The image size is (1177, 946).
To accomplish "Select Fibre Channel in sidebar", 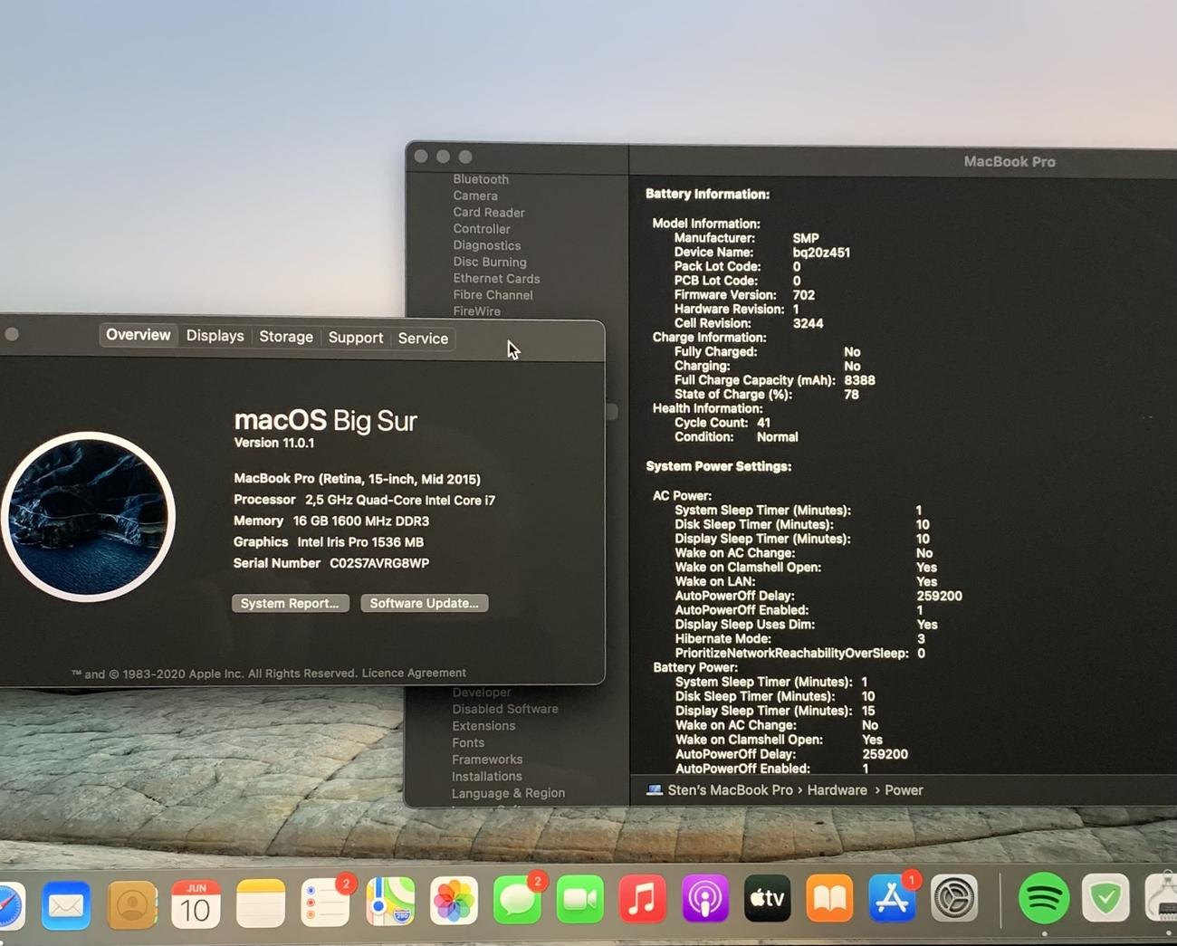I will point(493,295).
